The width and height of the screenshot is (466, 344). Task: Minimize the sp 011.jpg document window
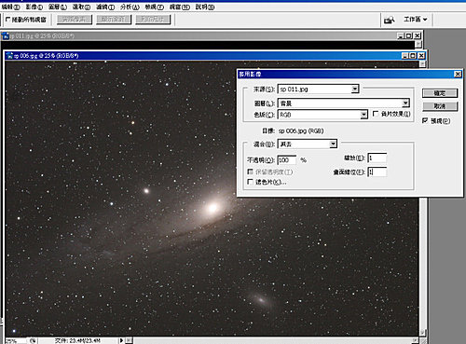pos(401,36)
